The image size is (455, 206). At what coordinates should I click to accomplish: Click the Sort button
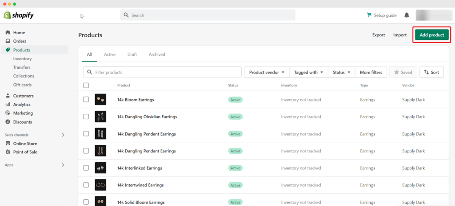point(431,72)
